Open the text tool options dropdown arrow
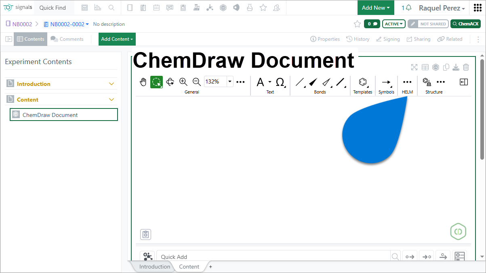Screen dimensions: 486x273 (x=270, y=82)
